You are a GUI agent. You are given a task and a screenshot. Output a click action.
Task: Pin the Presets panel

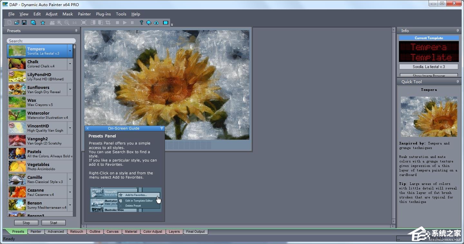(x=76, y=30)
